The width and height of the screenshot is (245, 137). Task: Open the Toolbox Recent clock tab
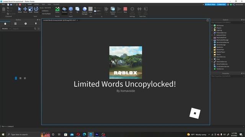[26, 24]
